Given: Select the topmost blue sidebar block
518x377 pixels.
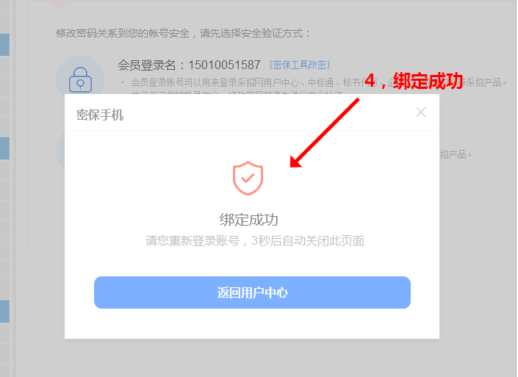Looking at the screenshot, I should (4, 44).
